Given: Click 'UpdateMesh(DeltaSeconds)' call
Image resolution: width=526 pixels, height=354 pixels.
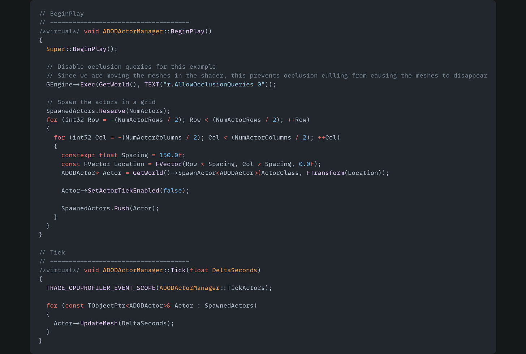Looking at the screenshot, I should 125,323.
